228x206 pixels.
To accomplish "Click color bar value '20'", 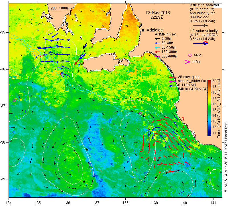I will (214, 81).
